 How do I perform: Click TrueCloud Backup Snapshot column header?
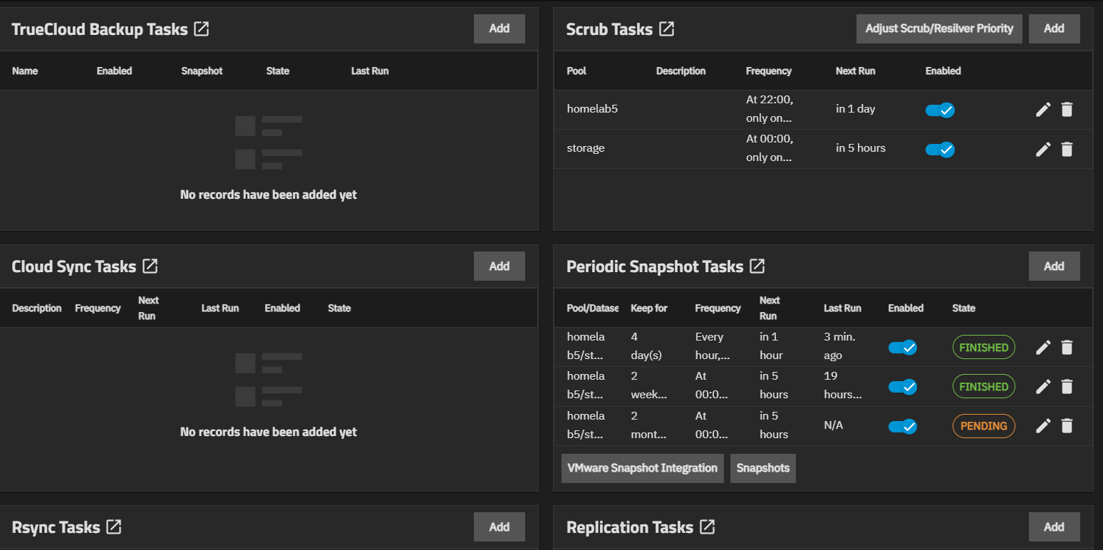coord(202,71)
